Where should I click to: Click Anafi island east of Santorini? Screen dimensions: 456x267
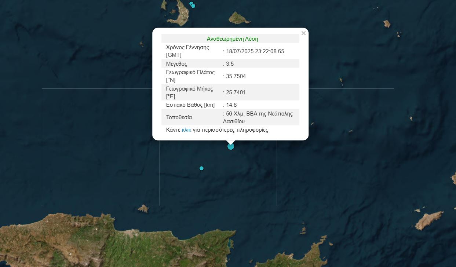(x=239, y=18)
